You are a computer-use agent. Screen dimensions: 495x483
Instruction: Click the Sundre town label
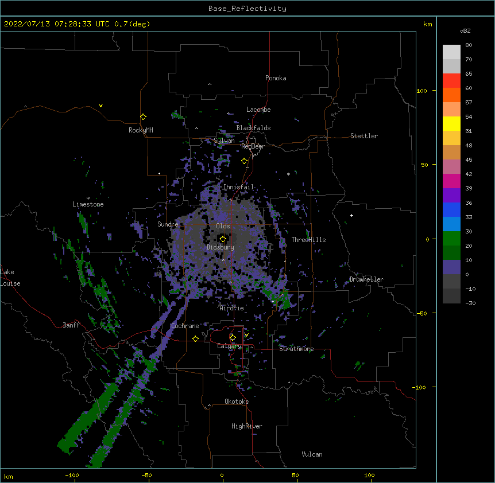pos(168,224)
